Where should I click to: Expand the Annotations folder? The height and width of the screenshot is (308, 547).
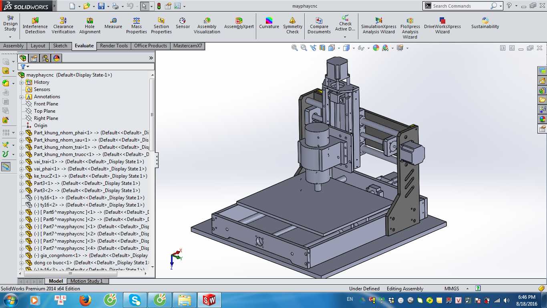coord(22,97)
